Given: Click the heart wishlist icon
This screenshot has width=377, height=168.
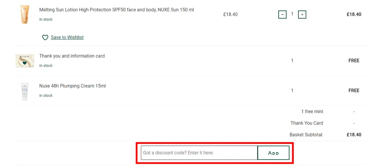Looking at the screenshot, I should click(45, 37).
